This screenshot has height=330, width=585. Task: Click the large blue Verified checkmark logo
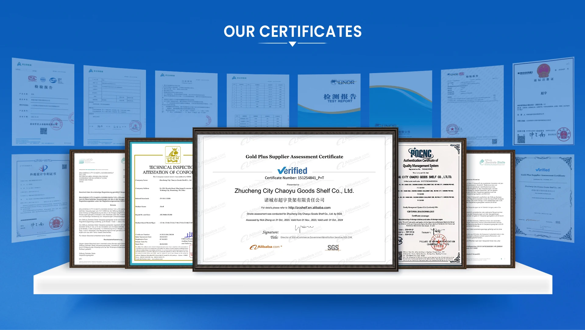tap(292, 170)
